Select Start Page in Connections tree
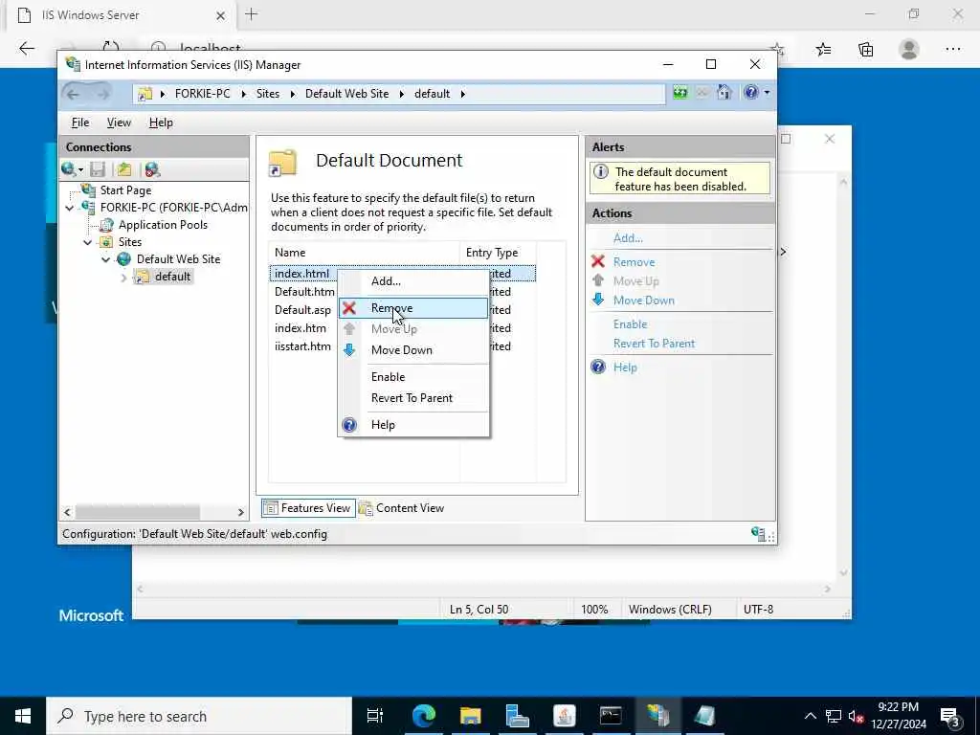980x735 pixels. [x=125, y=190]
